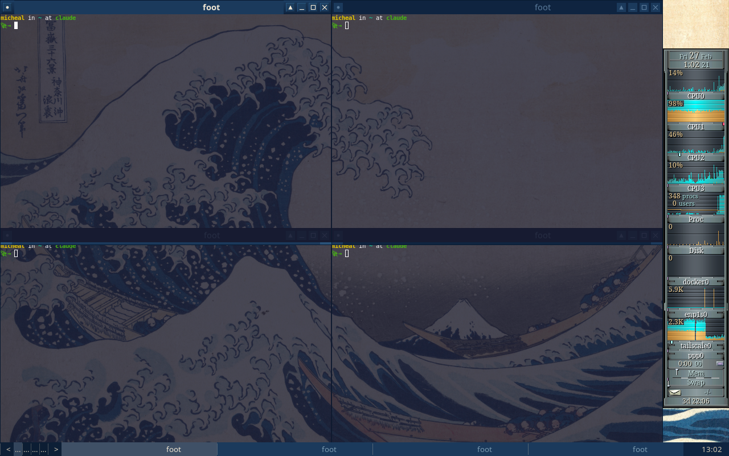Click the Mem usage meter in GKrellM
Image resolution: width=729 pixels, height=456 pixels.
coord(695,373)
